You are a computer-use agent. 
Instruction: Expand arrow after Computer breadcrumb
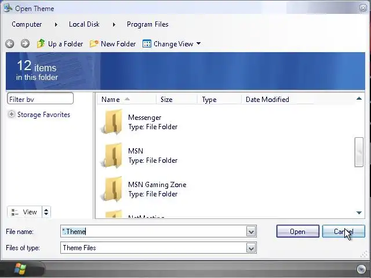56,24
